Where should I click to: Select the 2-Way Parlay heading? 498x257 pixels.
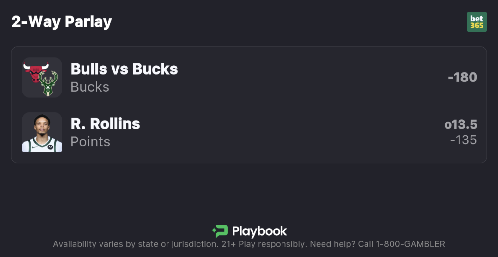tap(62, 22)
